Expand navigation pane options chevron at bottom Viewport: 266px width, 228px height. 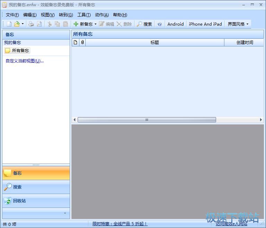click(x=65, y=213)
